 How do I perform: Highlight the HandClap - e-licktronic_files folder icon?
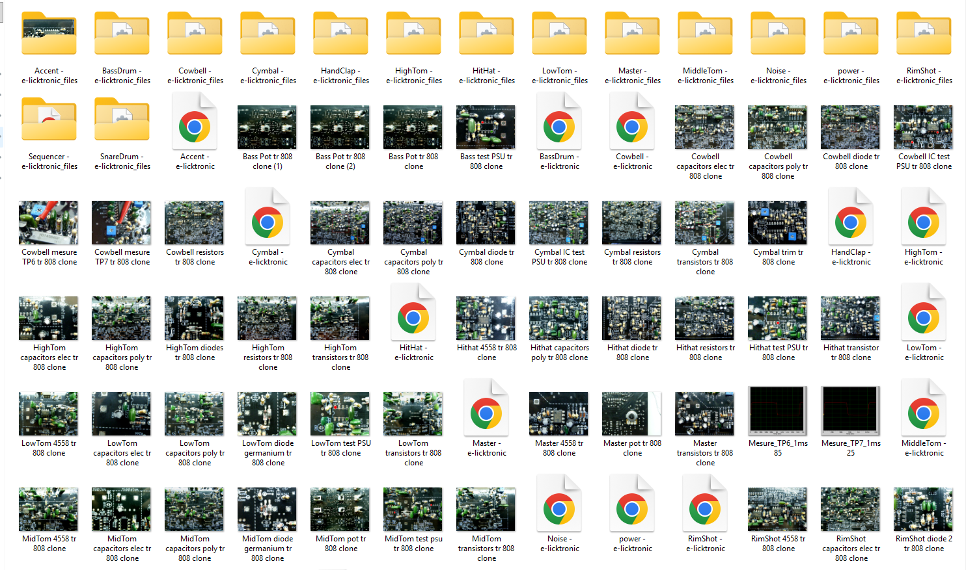pyautogui.click(x=341, y=33)
